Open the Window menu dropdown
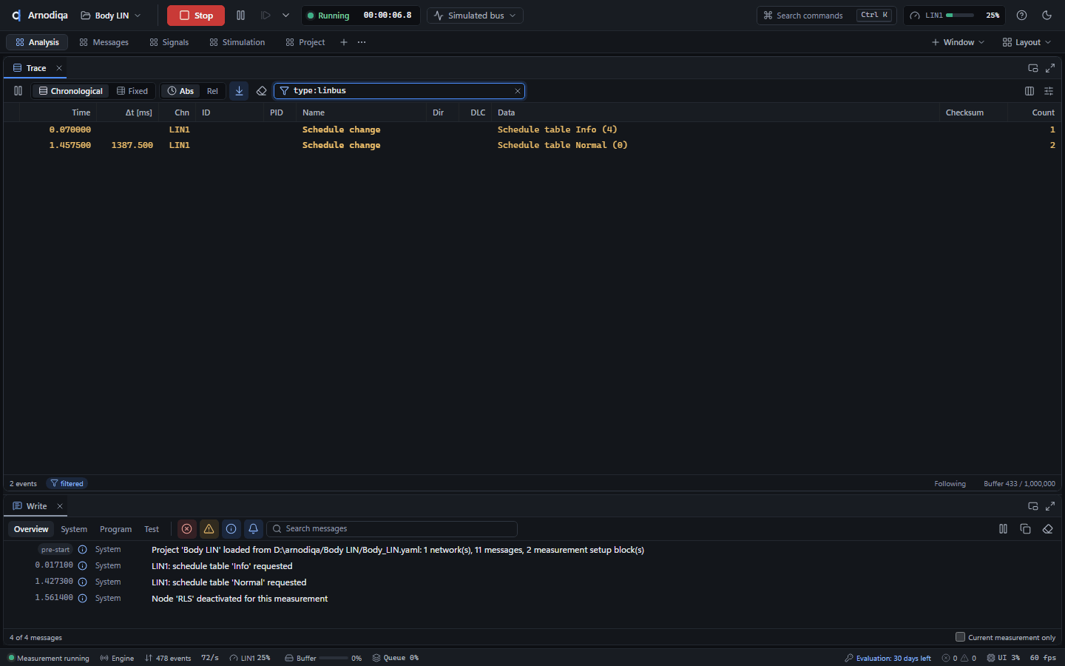1065x666 pixels. [x=958, y=42]
